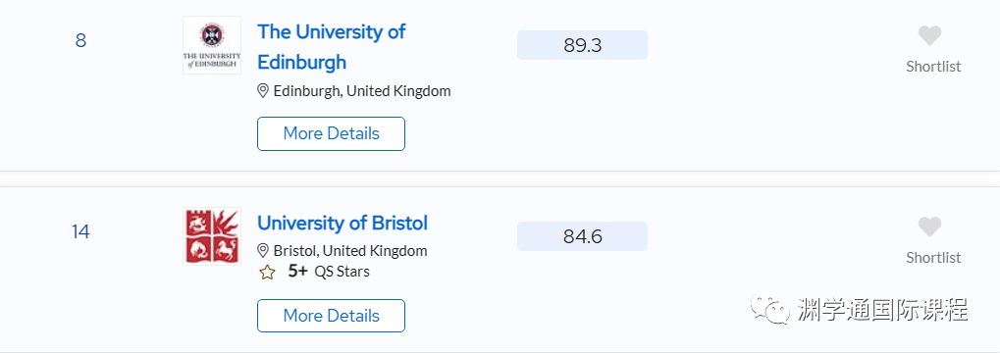Image resolution: width=1000 pixels, height=353 pixels.
Task: Click Edinburgh, United Kingdom location text
Action: [362, 91]
